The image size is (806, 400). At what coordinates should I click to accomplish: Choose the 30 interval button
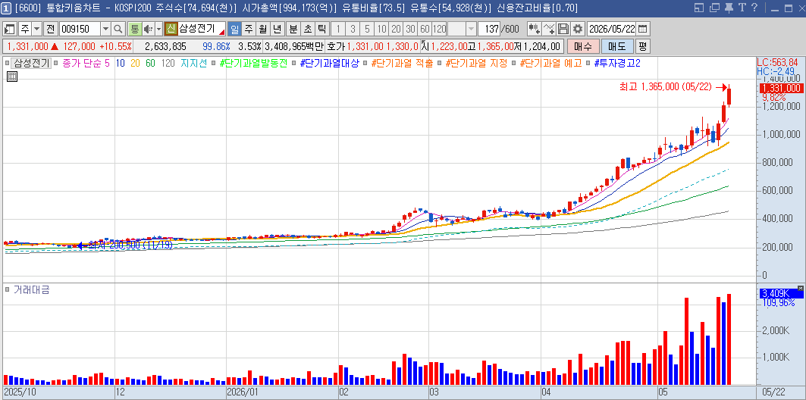coord(410,29)
